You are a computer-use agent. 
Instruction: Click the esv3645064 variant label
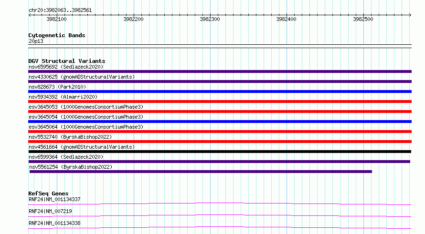tap(86, 127)
